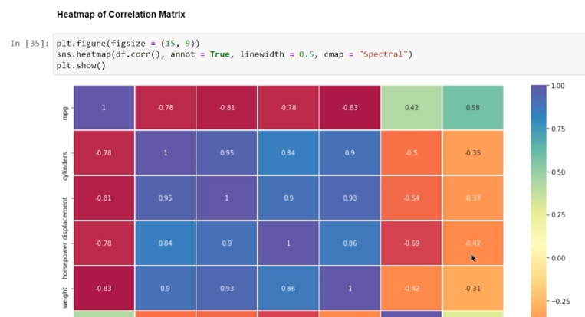Place cursor in the plt.figure code line
Image resolution: width=585 pixels, height=317 pixels.
[x=127, y=43]
